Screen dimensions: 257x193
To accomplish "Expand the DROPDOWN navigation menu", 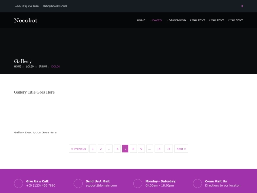I will pyautogui.click(x=178, y=20).
